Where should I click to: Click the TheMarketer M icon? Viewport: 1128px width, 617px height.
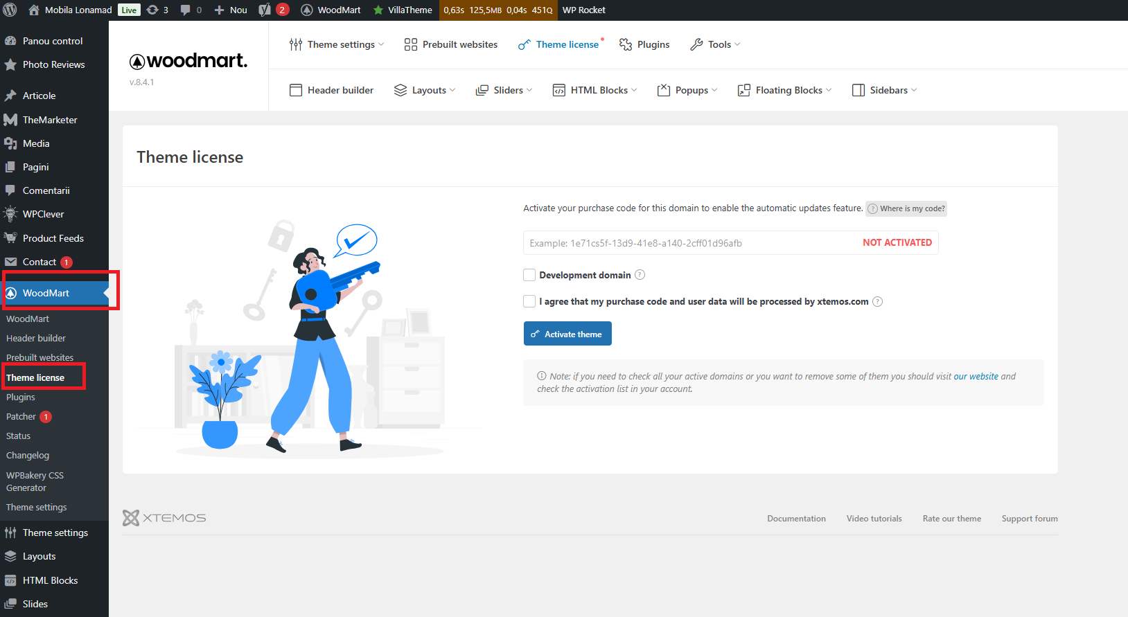click(10, 120)
